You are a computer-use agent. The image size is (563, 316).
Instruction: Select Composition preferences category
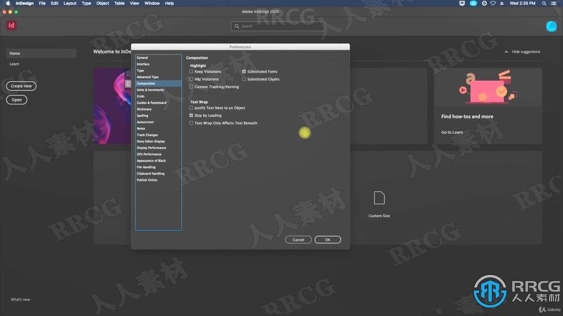point(158,83)
